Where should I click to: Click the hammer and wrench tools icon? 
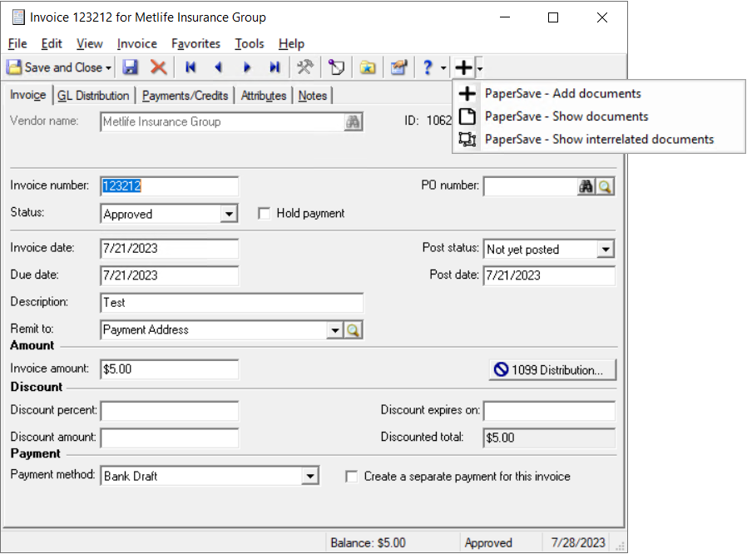305,67
